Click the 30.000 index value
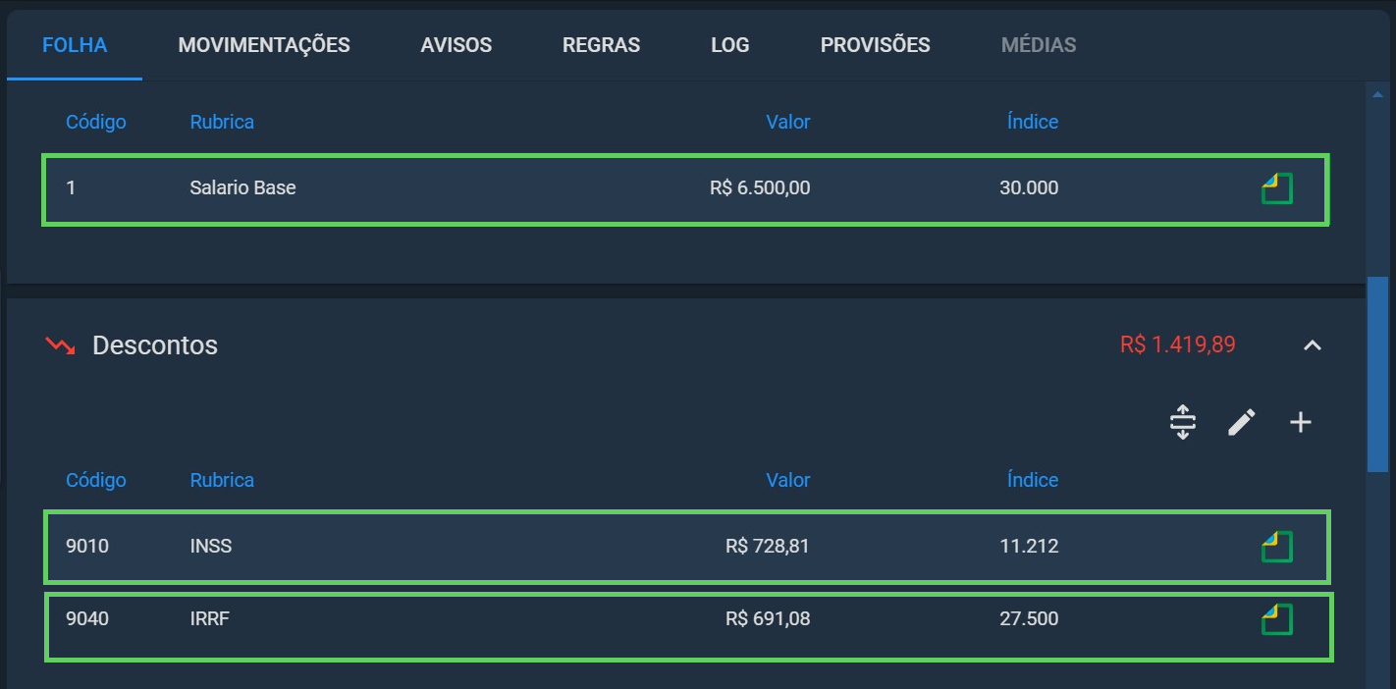Viewport: 1396px width, 689px height. click(x=1029, y=187)
